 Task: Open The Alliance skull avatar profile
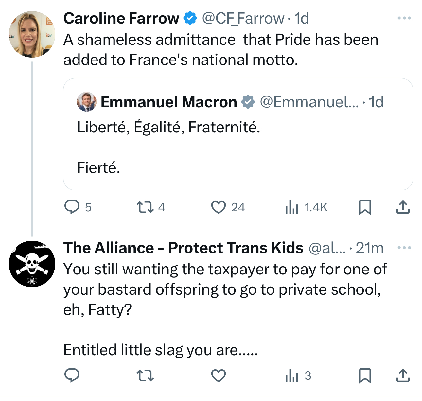click(x=32, y=264)
